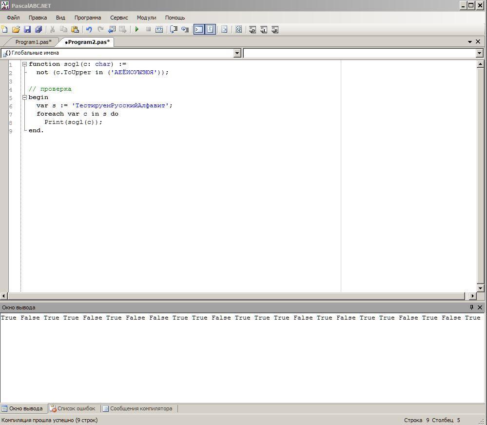Run the program with the green arrow

pos(137,29)
